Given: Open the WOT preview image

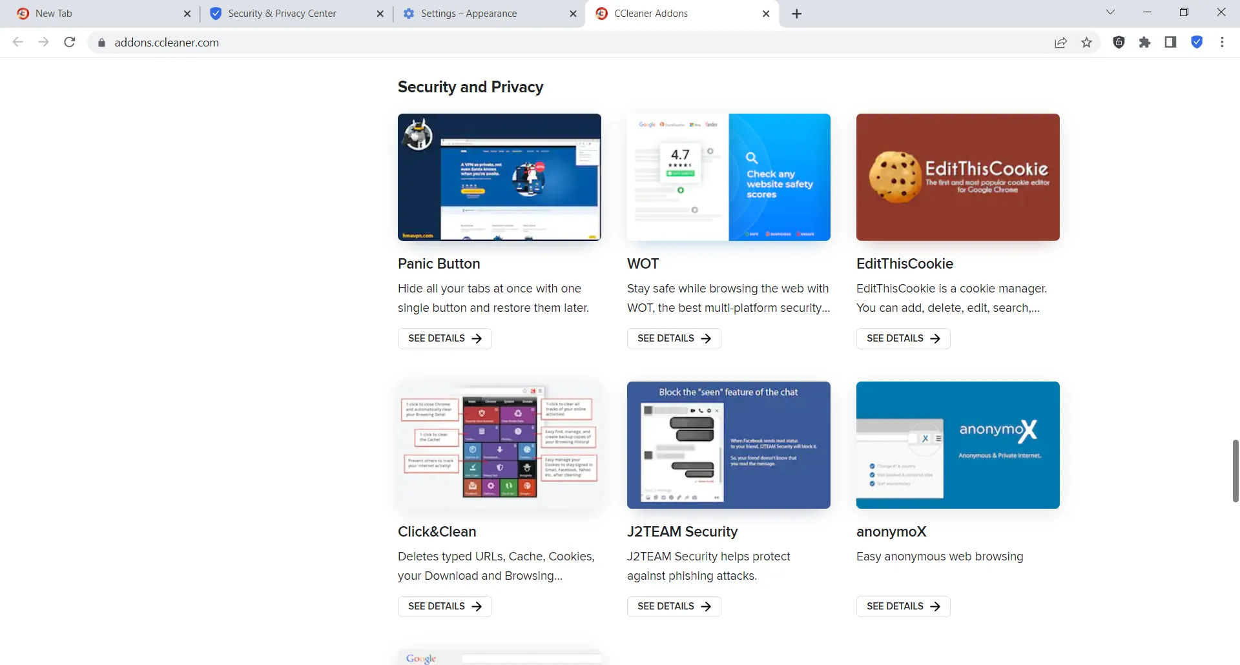Looking at the screenshot, I should point(728,177).
